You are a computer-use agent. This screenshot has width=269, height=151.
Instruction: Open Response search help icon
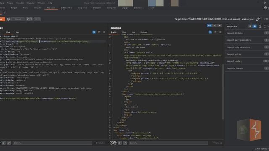[x=111, y=143]
